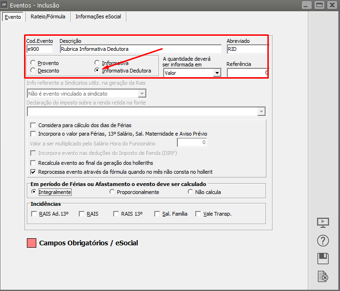This screenshot has width=340, height=291.
Task: Open the quantity type Valor dropdown
Action: [x=216, y=73]
